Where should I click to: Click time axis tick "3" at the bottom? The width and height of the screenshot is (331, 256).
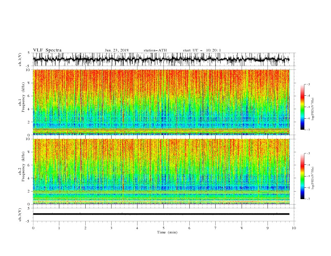click(x=111, y=228)
